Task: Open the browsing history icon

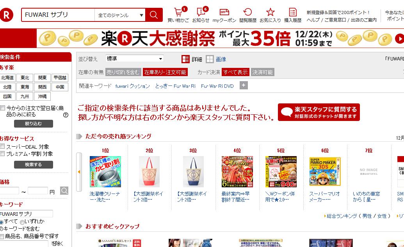Action: [247, 12]
